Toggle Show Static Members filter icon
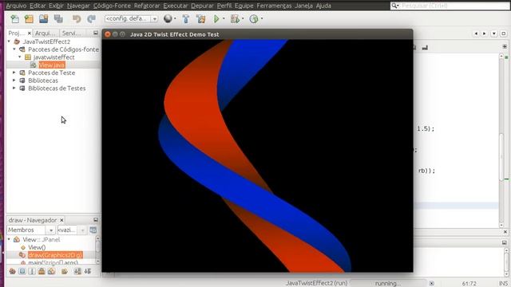The width and height of the screenshot is (511, 287). [x=32, y=271]
